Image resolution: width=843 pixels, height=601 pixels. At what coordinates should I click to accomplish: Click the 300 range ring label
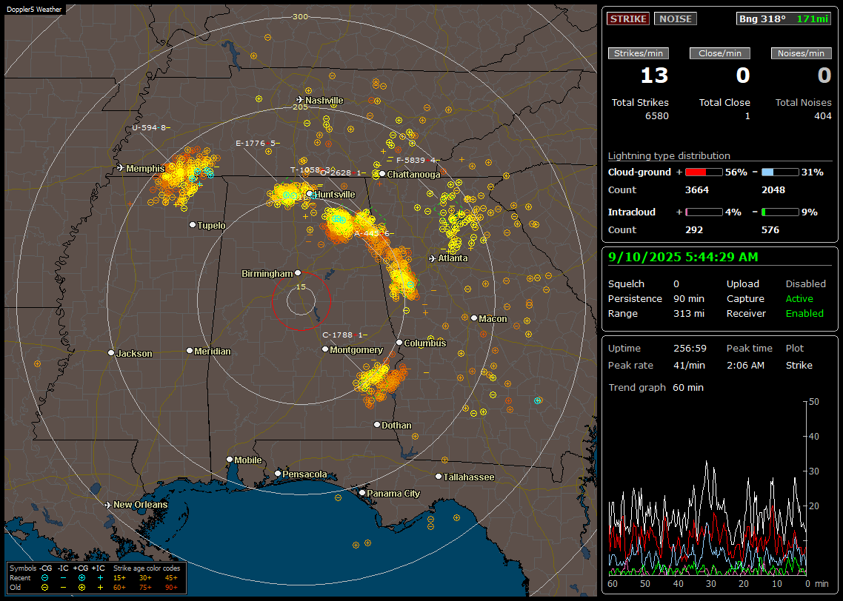[x=300, y=16]
